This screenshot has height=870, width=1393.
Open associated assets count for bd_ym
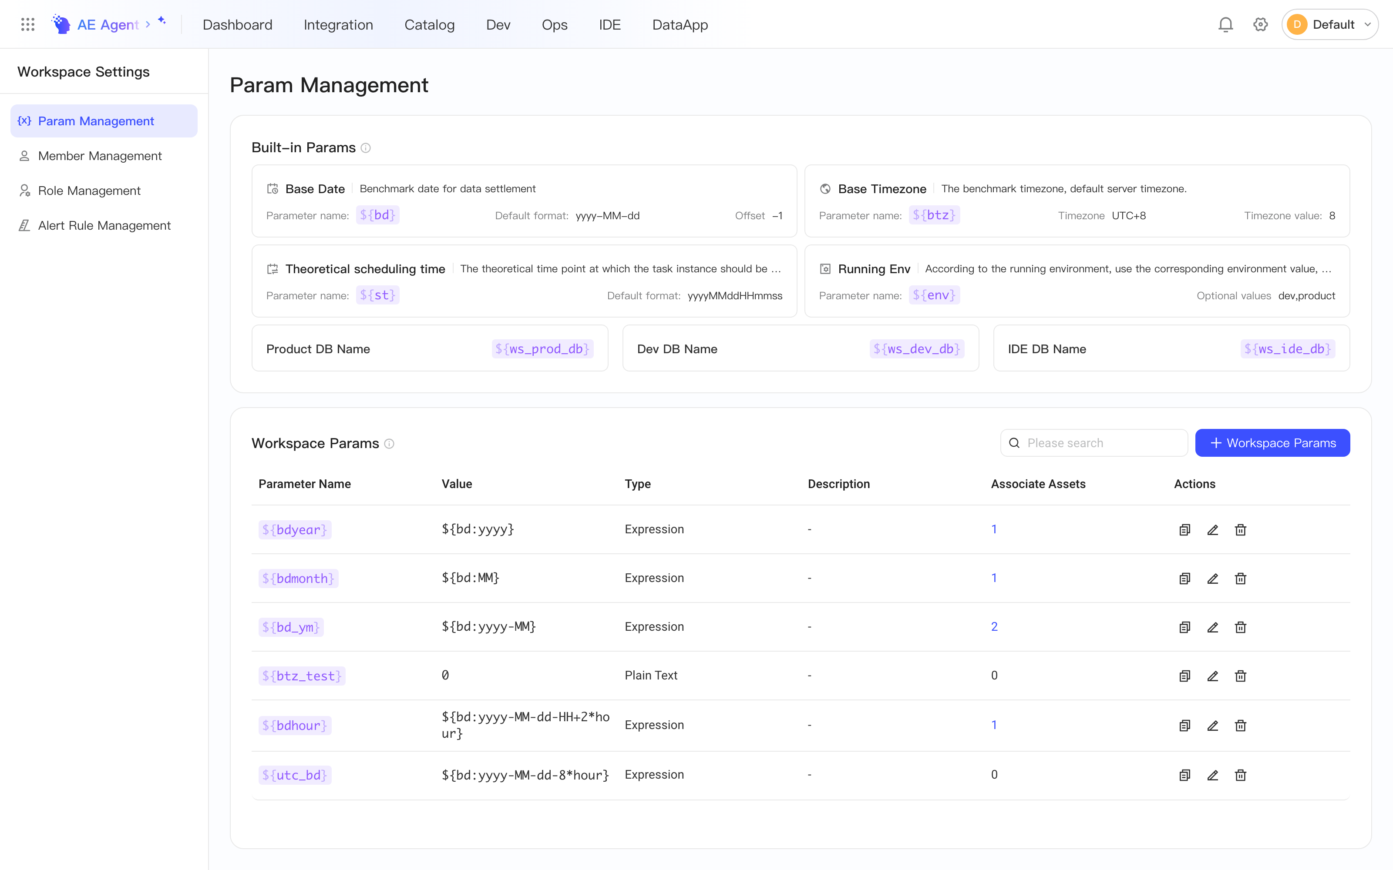tap(994, 626)
